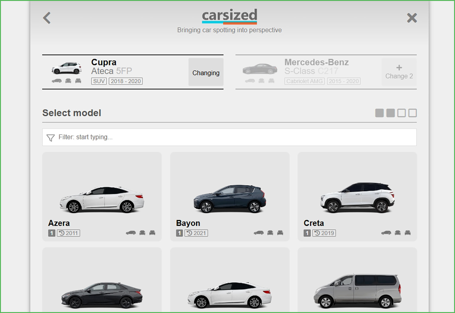Click the Azera generation count badge
Image resolution: width=455 pixels, height=313 pixels.
[52, 233]
